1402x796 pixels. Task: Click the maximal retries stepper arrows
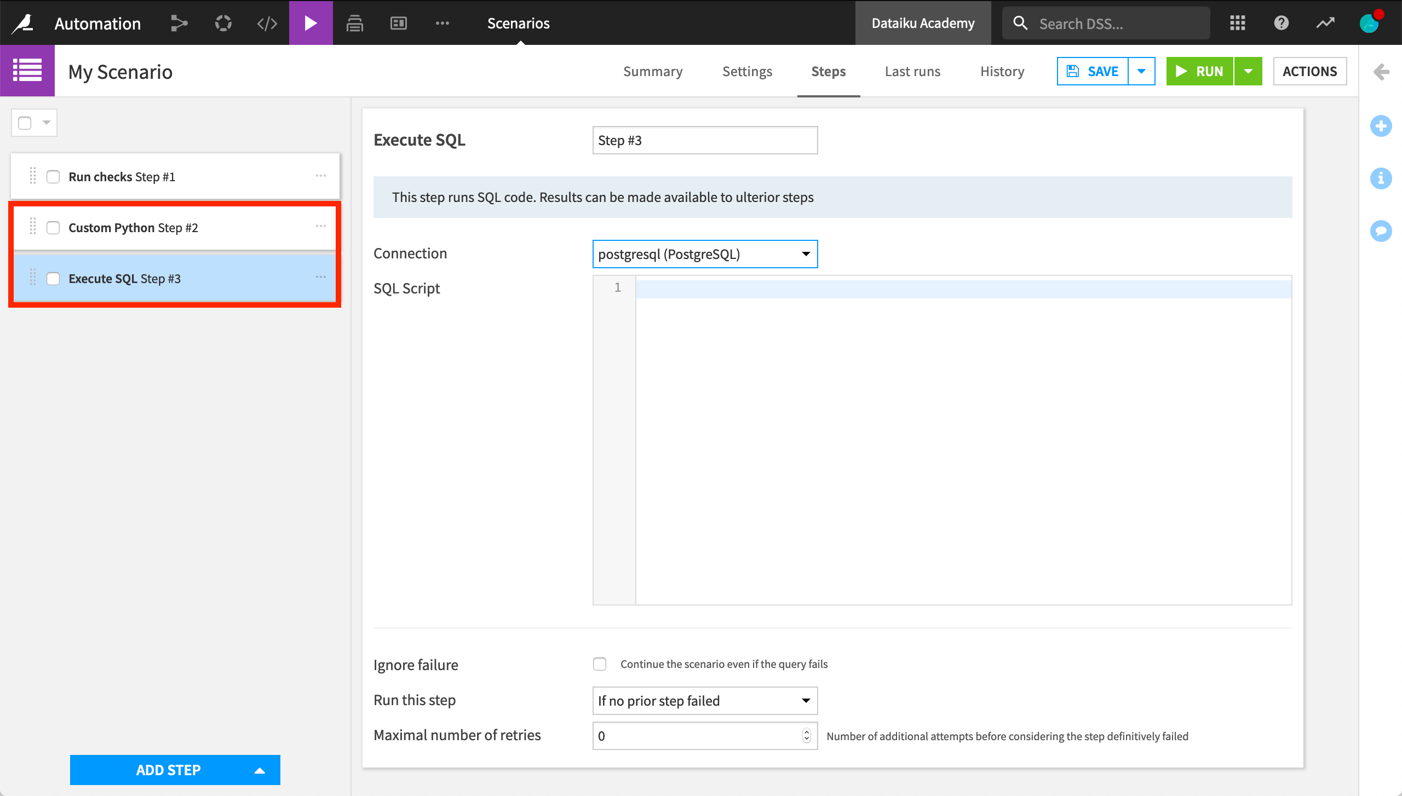(806, 736)
